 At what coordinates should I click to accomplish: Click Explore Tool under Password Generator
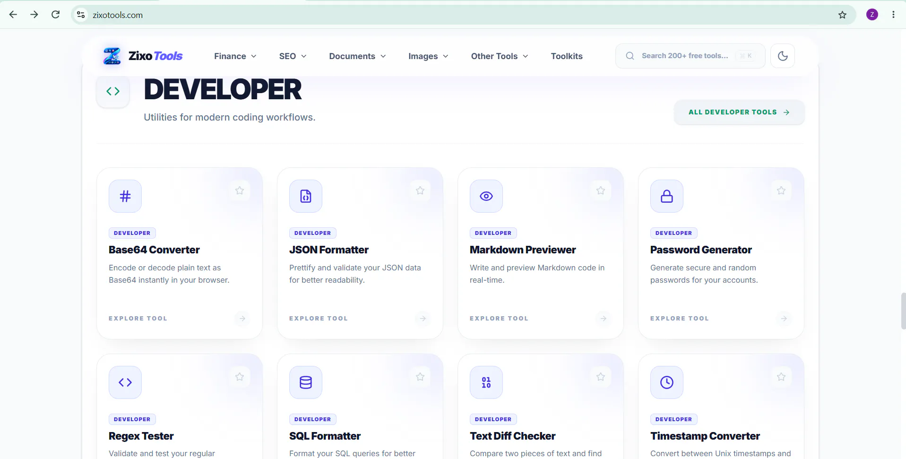680,319
